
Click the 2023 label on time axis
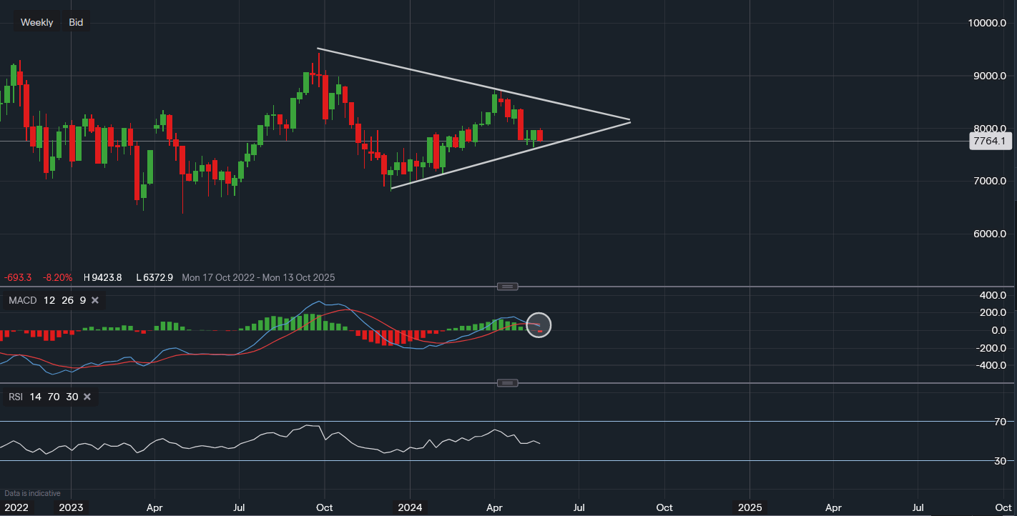(x=71, y=507)
